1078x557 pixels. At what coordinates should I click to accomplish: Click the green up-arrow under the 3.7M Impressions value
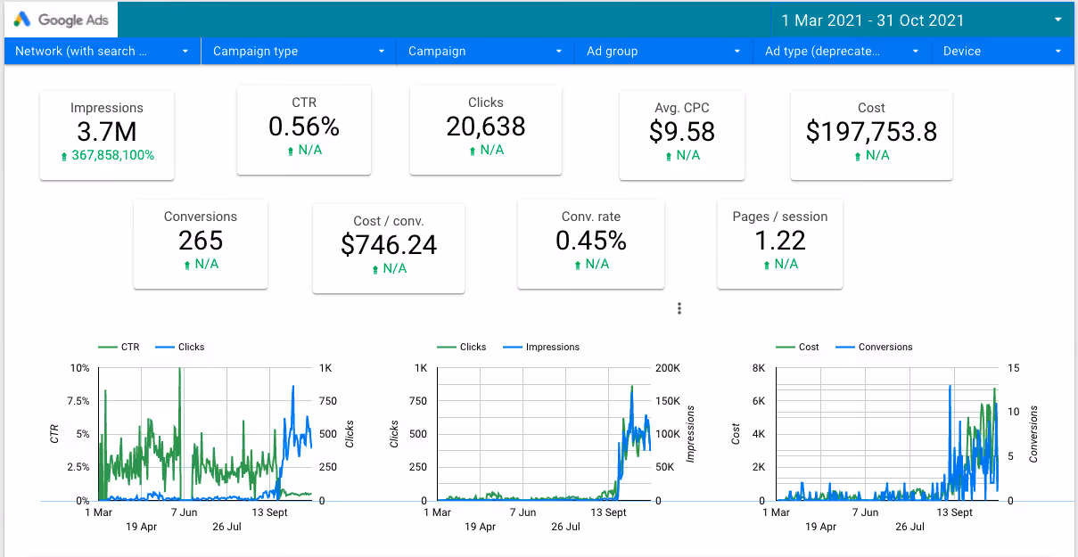pyautogui.click(x=64, y=156)
